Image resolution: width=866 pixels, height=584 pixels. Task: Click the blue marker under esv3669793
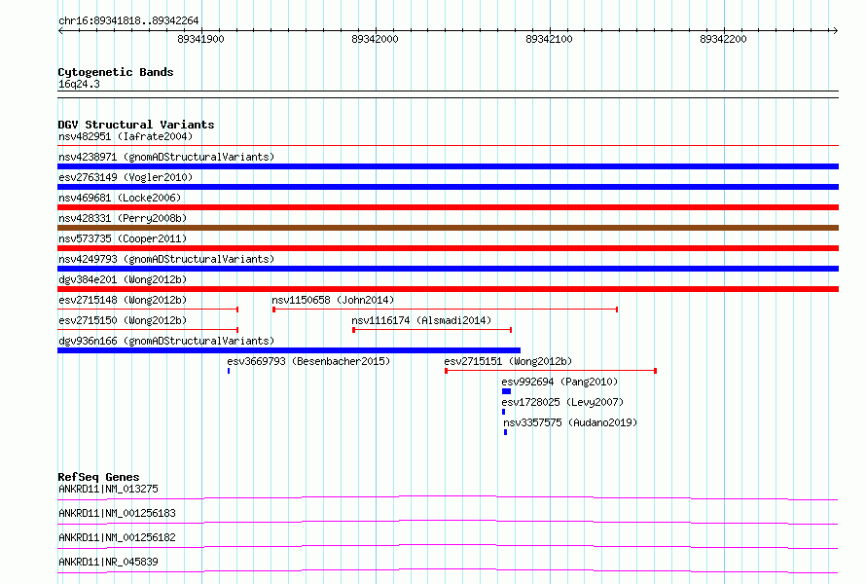[x=229, y=371]
